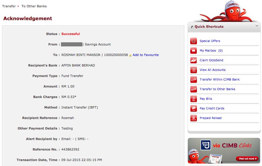
Task: Collapse the Quick Shortcuts panel chevron
Action: pos(257,26)
